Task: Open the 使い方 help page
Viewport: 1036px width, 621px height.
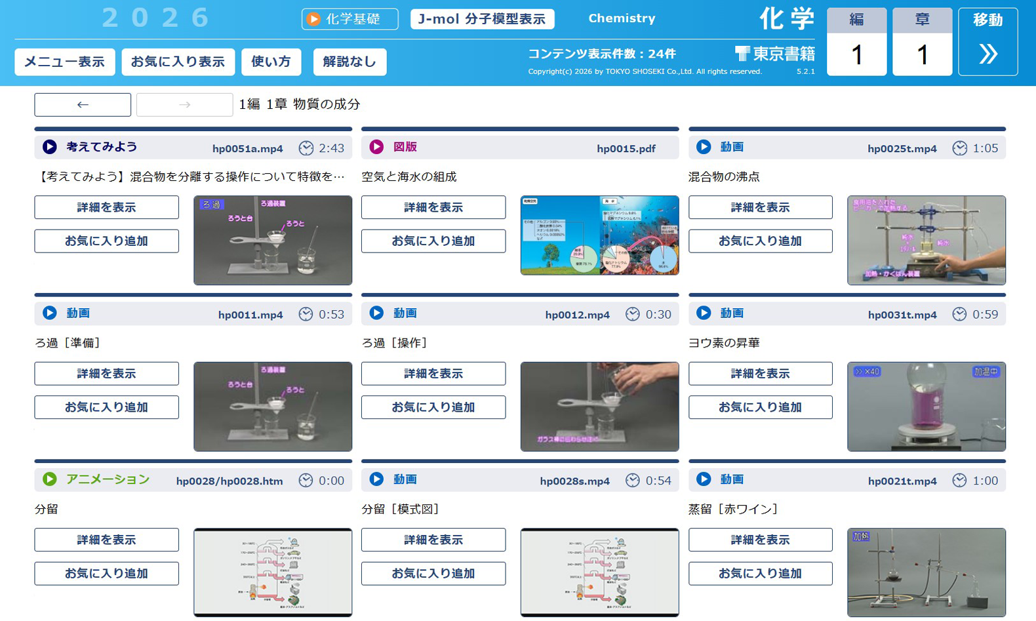Action: (271, 62)
